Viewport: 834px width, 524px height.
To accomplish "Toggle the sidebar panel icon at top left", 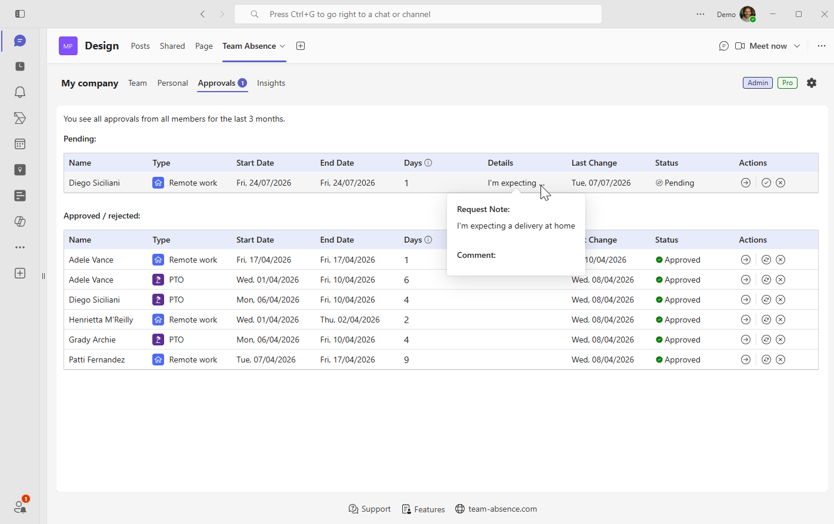I will pyautogui.click(x=20, y=14).
